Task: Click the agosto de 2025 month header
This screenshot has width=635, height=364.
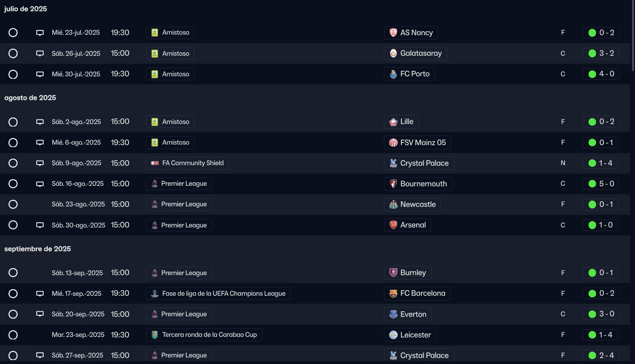Action: 30,98
